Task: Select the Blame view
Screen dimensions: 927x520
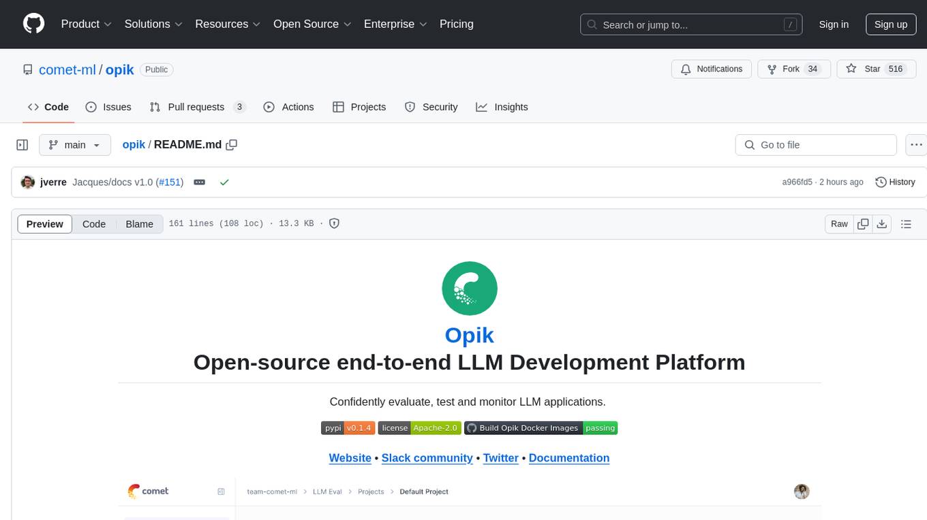Action: point(140,224)
